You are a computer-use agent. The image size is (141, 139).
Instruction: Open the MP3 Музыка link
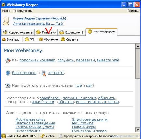tap(83, 123)
